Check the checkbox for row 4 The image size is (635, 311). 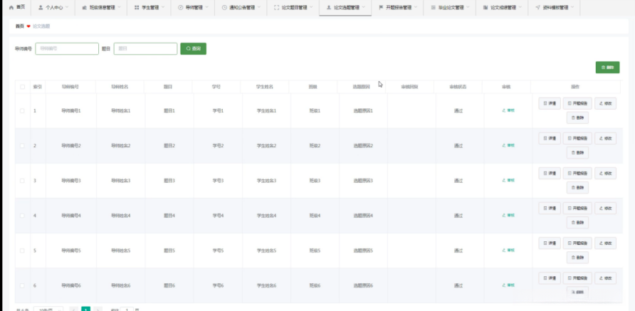coord(22,216)
